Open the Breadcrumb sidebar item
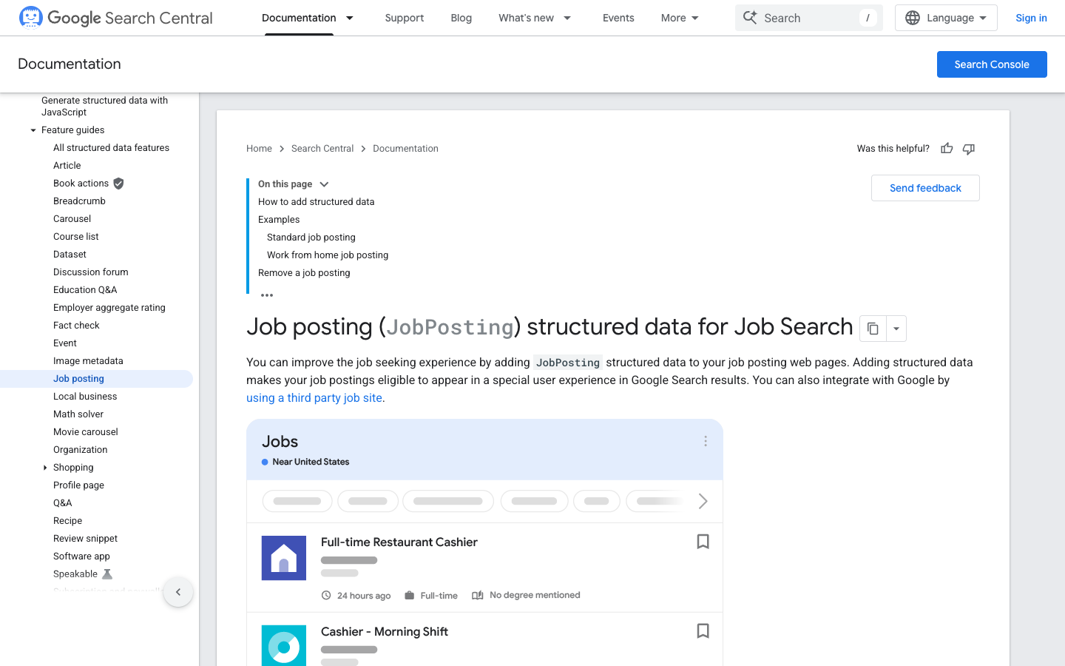 pos(79,201)
